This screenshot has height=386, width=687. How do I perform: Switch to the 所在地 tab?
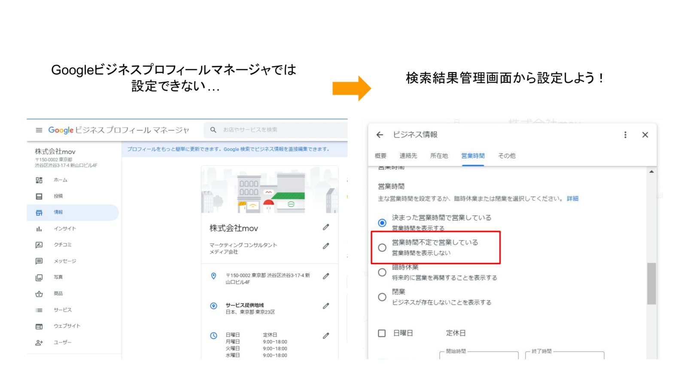click(x=439, y=156)
